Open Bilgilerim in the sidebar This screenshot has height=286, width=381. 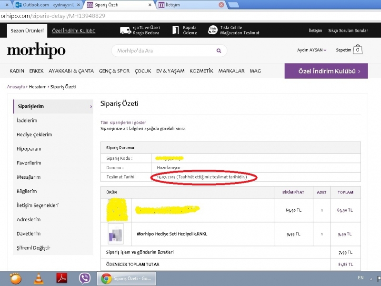(27, 191)
